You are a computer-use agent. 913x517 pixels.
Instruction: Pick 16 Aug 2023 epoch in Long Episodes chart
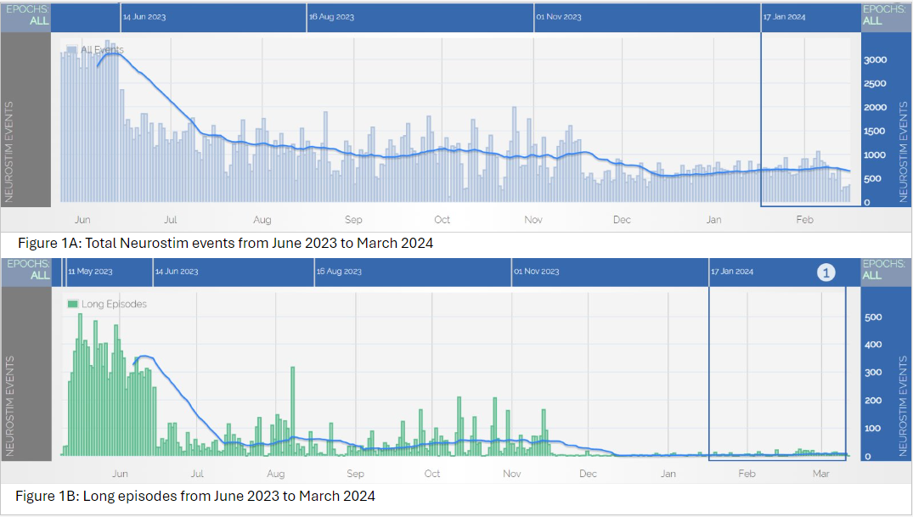pyautogui.click(x=339, y=272)
